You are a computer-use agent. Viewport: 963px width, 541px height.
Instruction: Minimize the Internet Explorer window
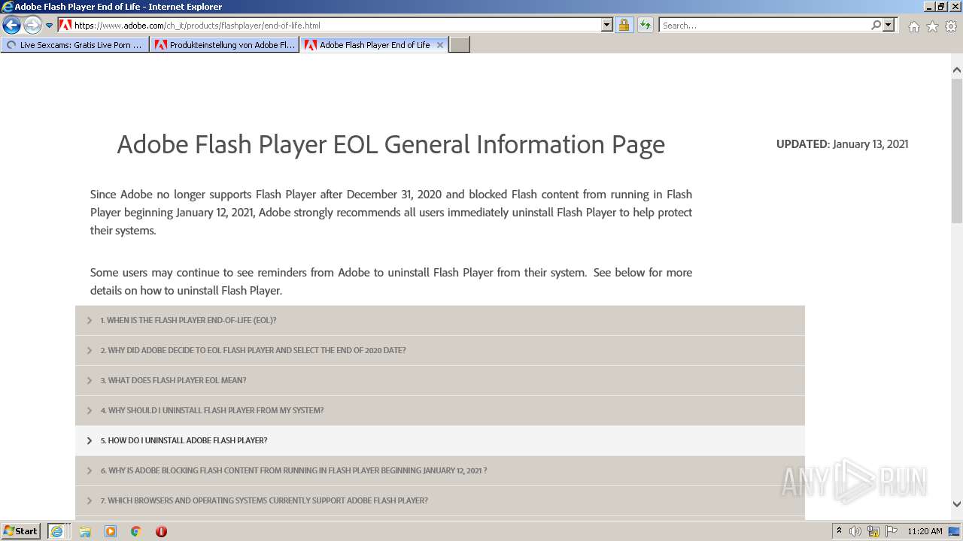[x=929, y=7]
